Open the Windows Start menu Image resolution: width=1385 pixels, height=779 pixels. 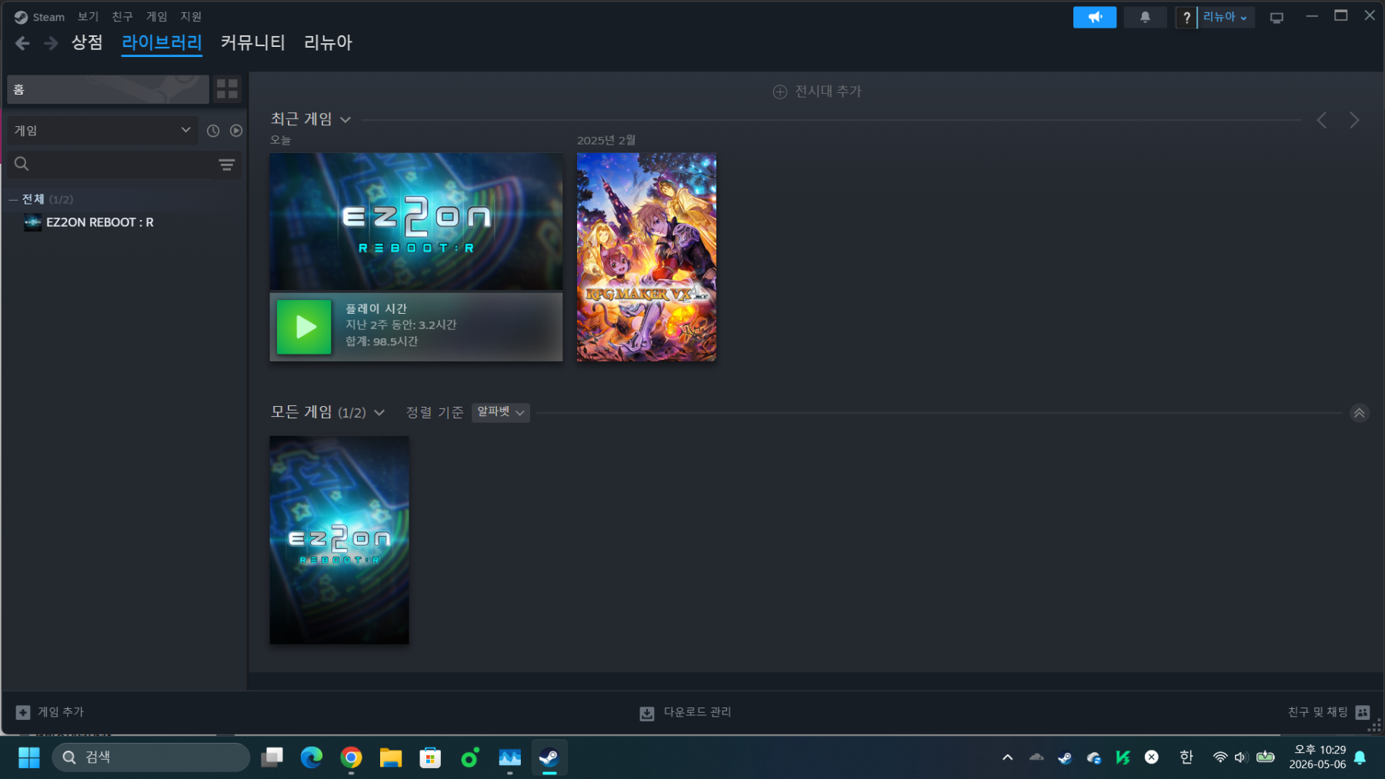point(29,757)
